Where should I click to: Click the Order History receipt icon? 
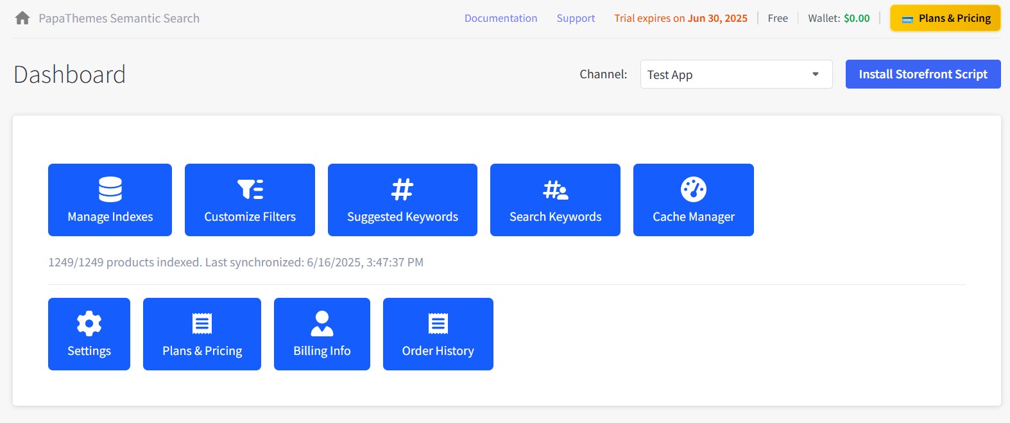(438, 324)
